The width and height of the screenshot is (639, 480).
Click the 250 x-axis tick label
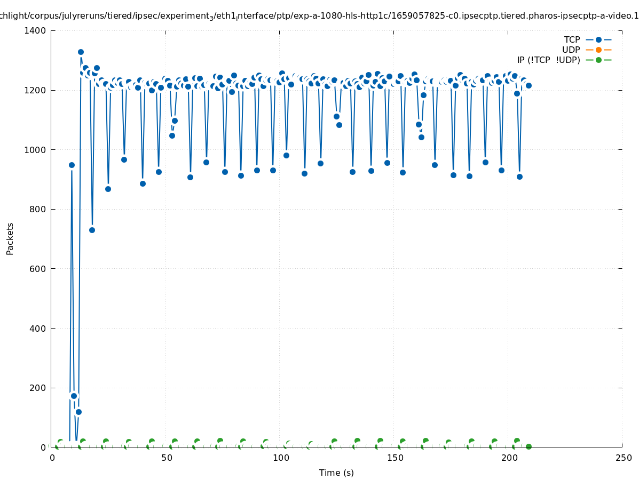pyautogui.click(x=623, y=458)
